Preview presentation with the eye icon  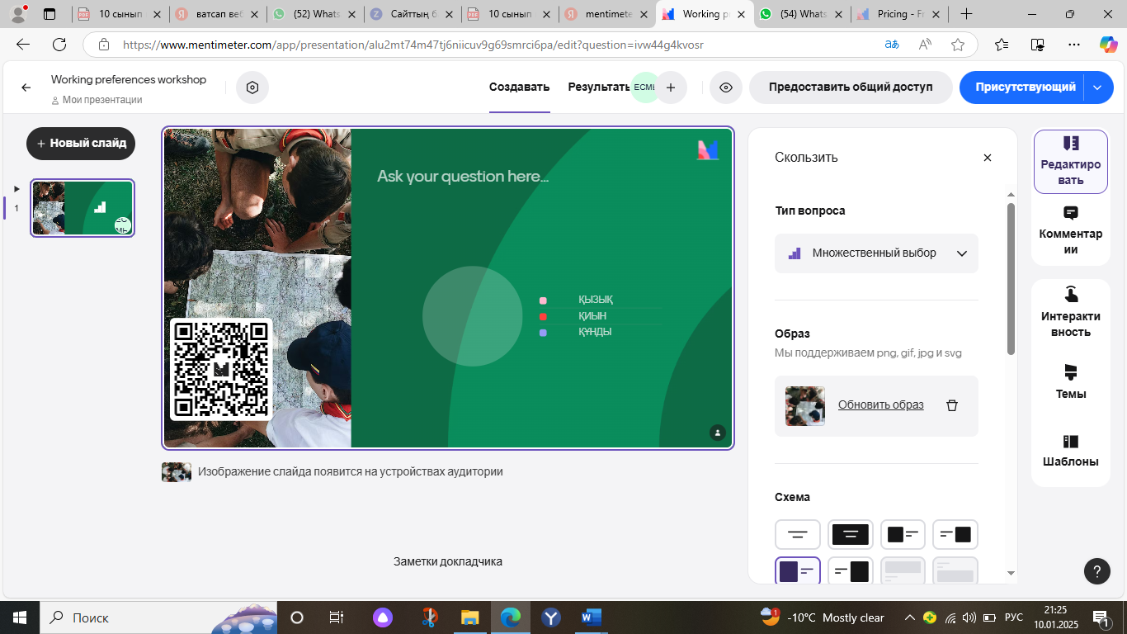(x=726, y=87)
